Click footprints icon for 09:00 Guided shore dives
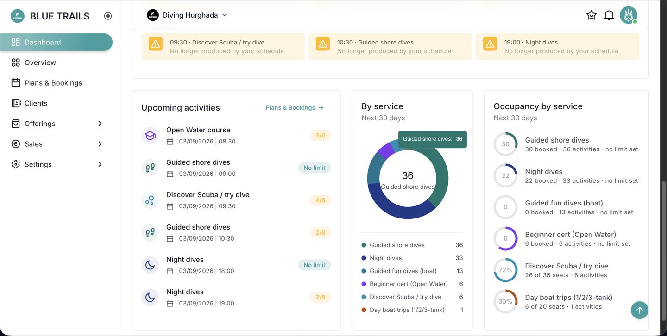 pyautogui.click(x=150, y=168)
